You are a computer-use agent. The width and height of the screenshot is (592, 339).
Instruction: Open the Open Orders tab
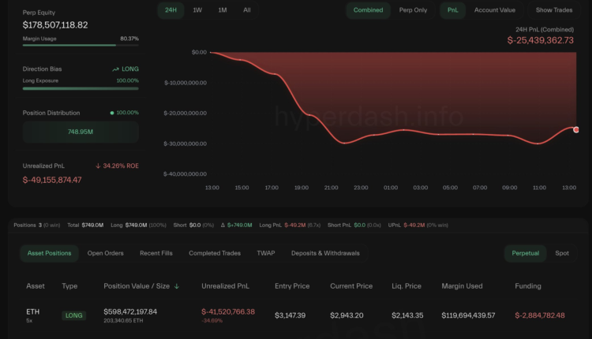pyautogui.click(x=105, y=253)
